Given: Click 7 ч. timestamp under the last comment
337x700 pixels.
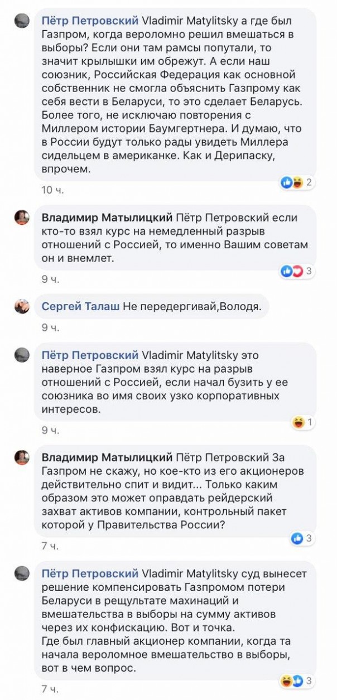Looking at the screenshot, I should pyautogui.click(x=50, y=689).
